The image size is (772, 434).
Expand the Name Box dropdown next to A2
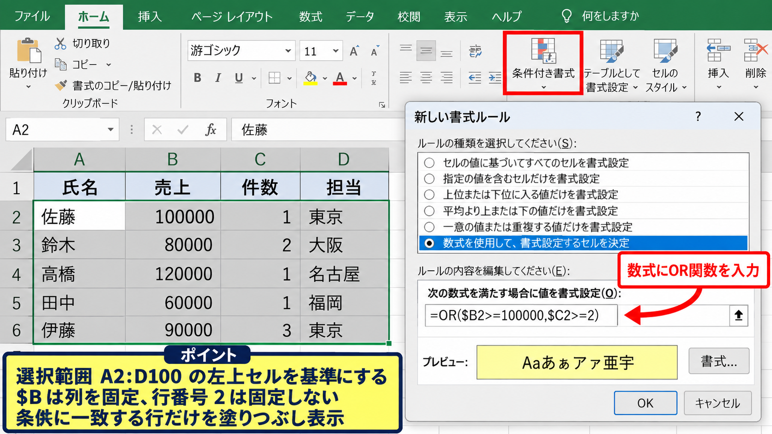110,130
